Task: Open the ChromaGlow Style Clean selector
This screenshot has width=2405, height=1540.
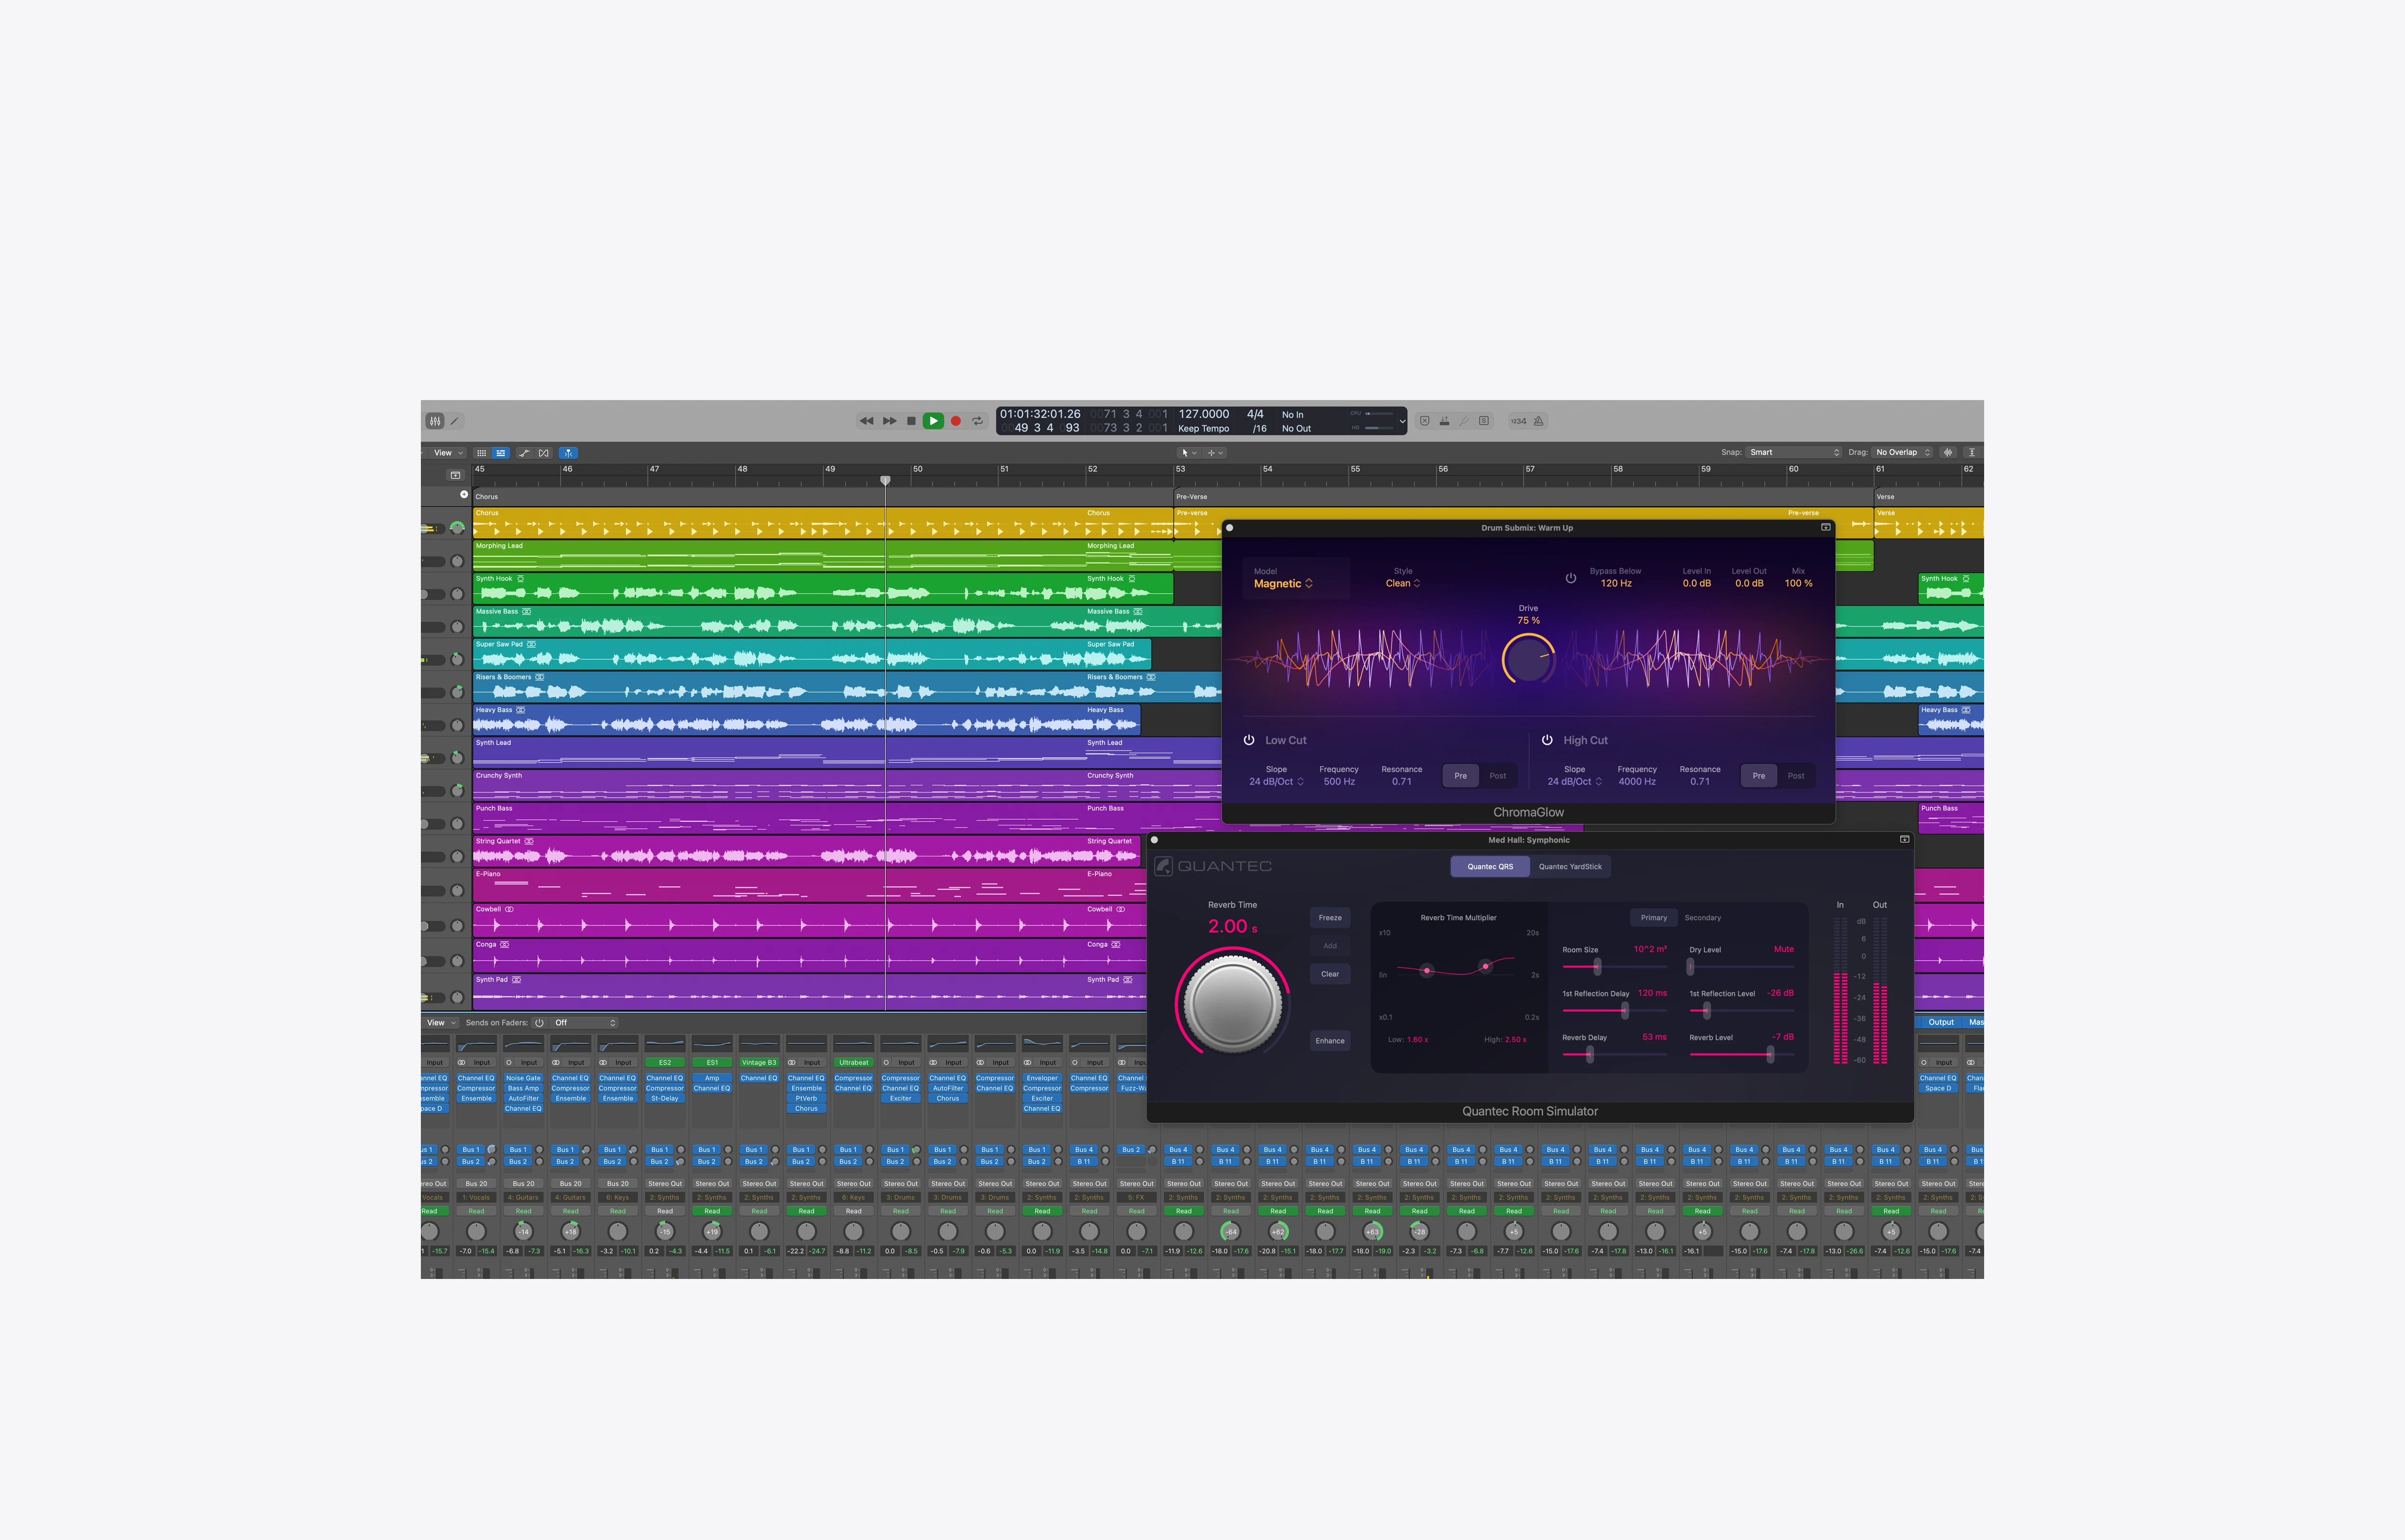Action: 1403,583
